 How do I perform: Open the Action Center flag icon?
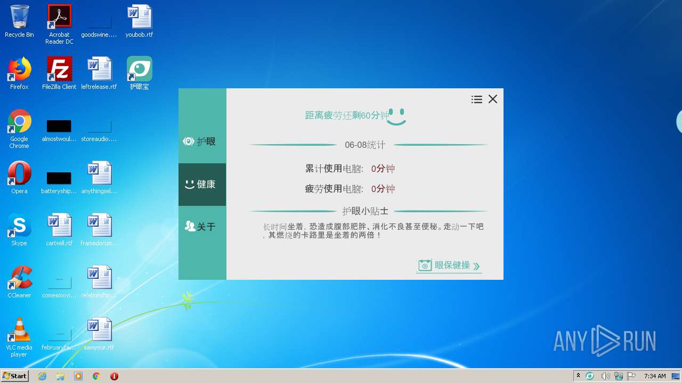tap(632, 376)
